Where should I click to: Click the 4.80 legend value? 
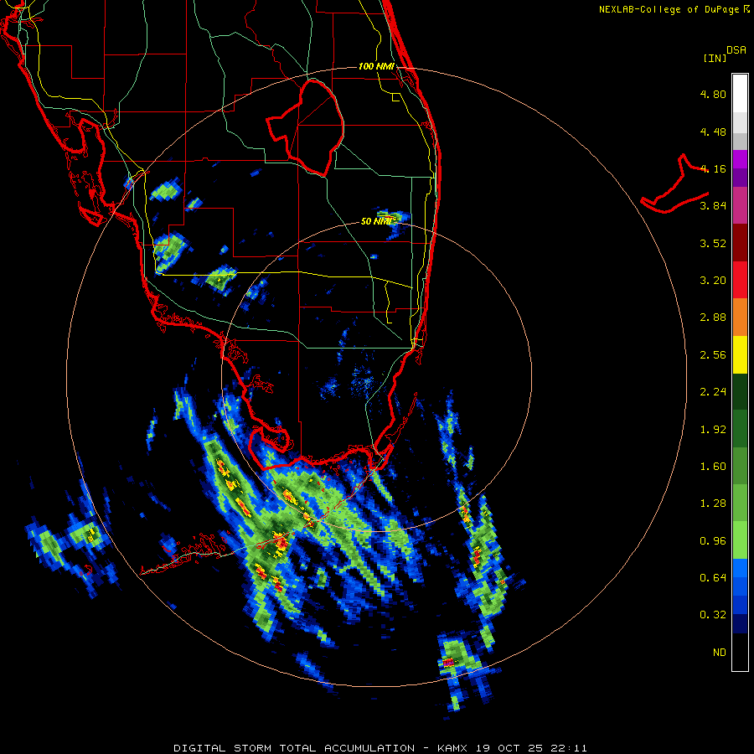(x=713, y=94)
